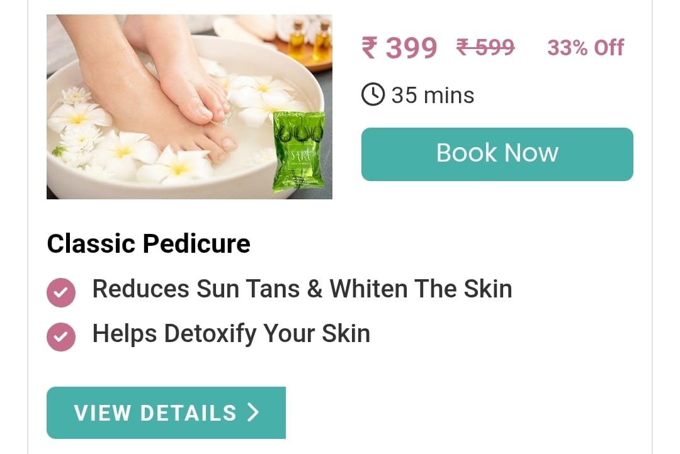This screenshot has width=680, height=454.
Task: Tap the 35 mins duration text
Action: [433, 95]
